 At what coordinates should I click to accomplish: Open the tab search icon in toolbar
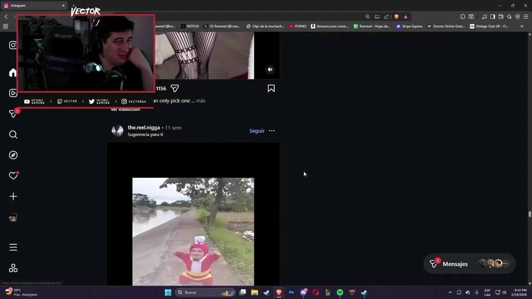click(471, 17)
